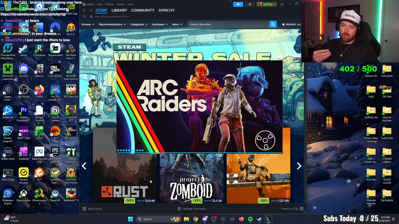Open the Tax Bullshit folder
The height and width of the screenshot is (224, 399).
click(x=387, y=195)
